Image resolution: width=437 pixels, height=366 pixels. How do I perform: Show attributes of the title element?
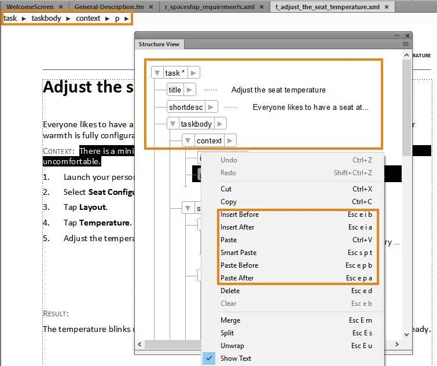[x=190, y=90]
